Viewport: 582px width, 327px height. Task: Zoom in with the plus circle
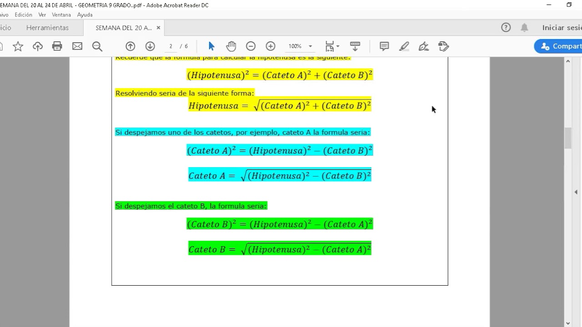271,46
